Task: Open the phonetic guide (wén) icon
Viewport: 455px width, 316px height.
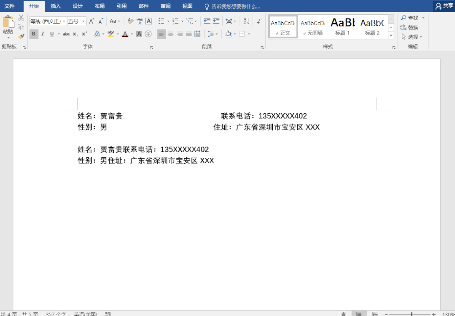Action: click(140, 21)
